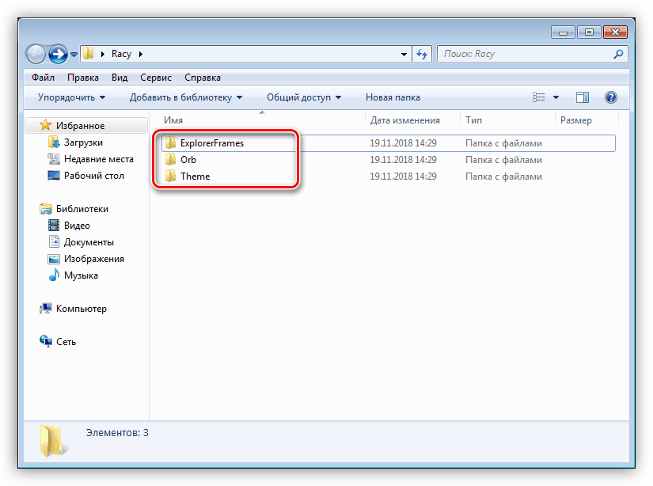Screen dimensions: 653x486
Task: Click the Документы library icon
Action: [x=54, y=241]
